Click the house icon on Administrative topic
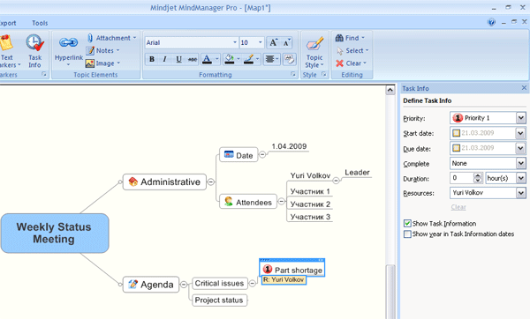The width and height of the screenshot is (530, 319). 133,182
